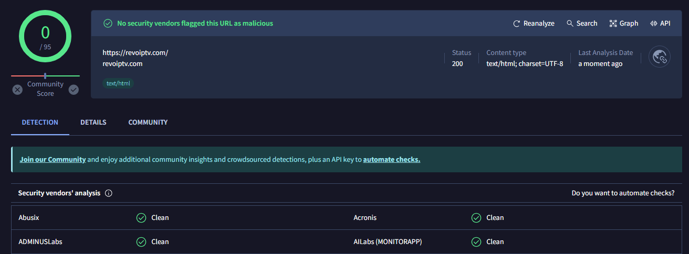Image resolution: width=689 pixels, height=254 pixels.
Task: Click the 0 / 95 detection score circle
Action: coord(45,36)
